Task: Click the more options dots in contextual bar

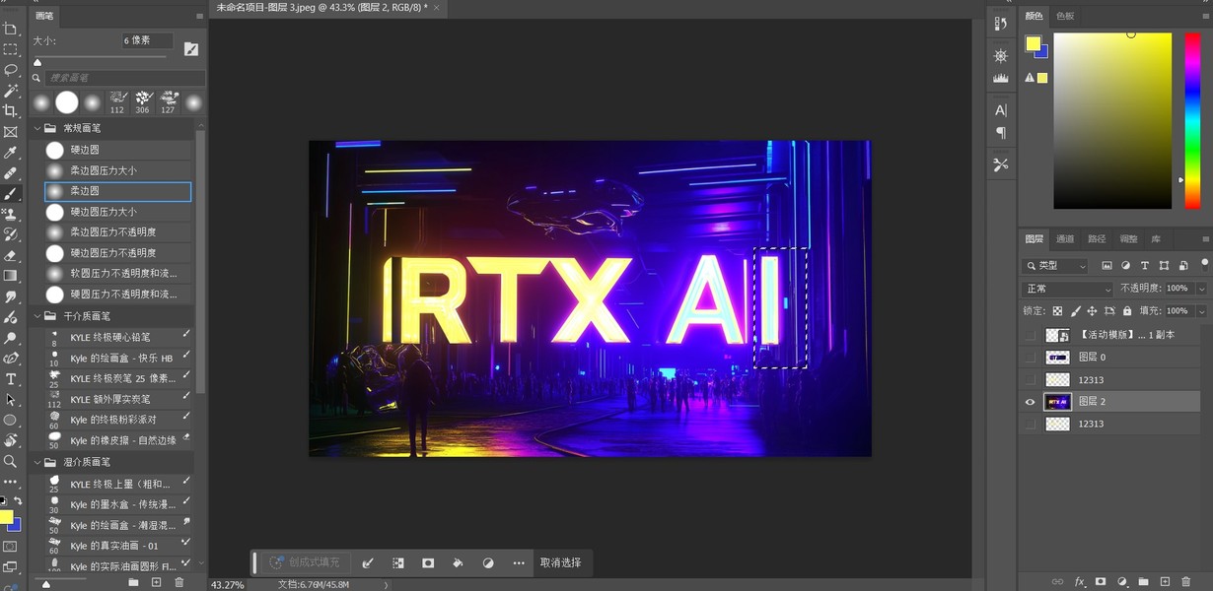Action: [519, 562]
